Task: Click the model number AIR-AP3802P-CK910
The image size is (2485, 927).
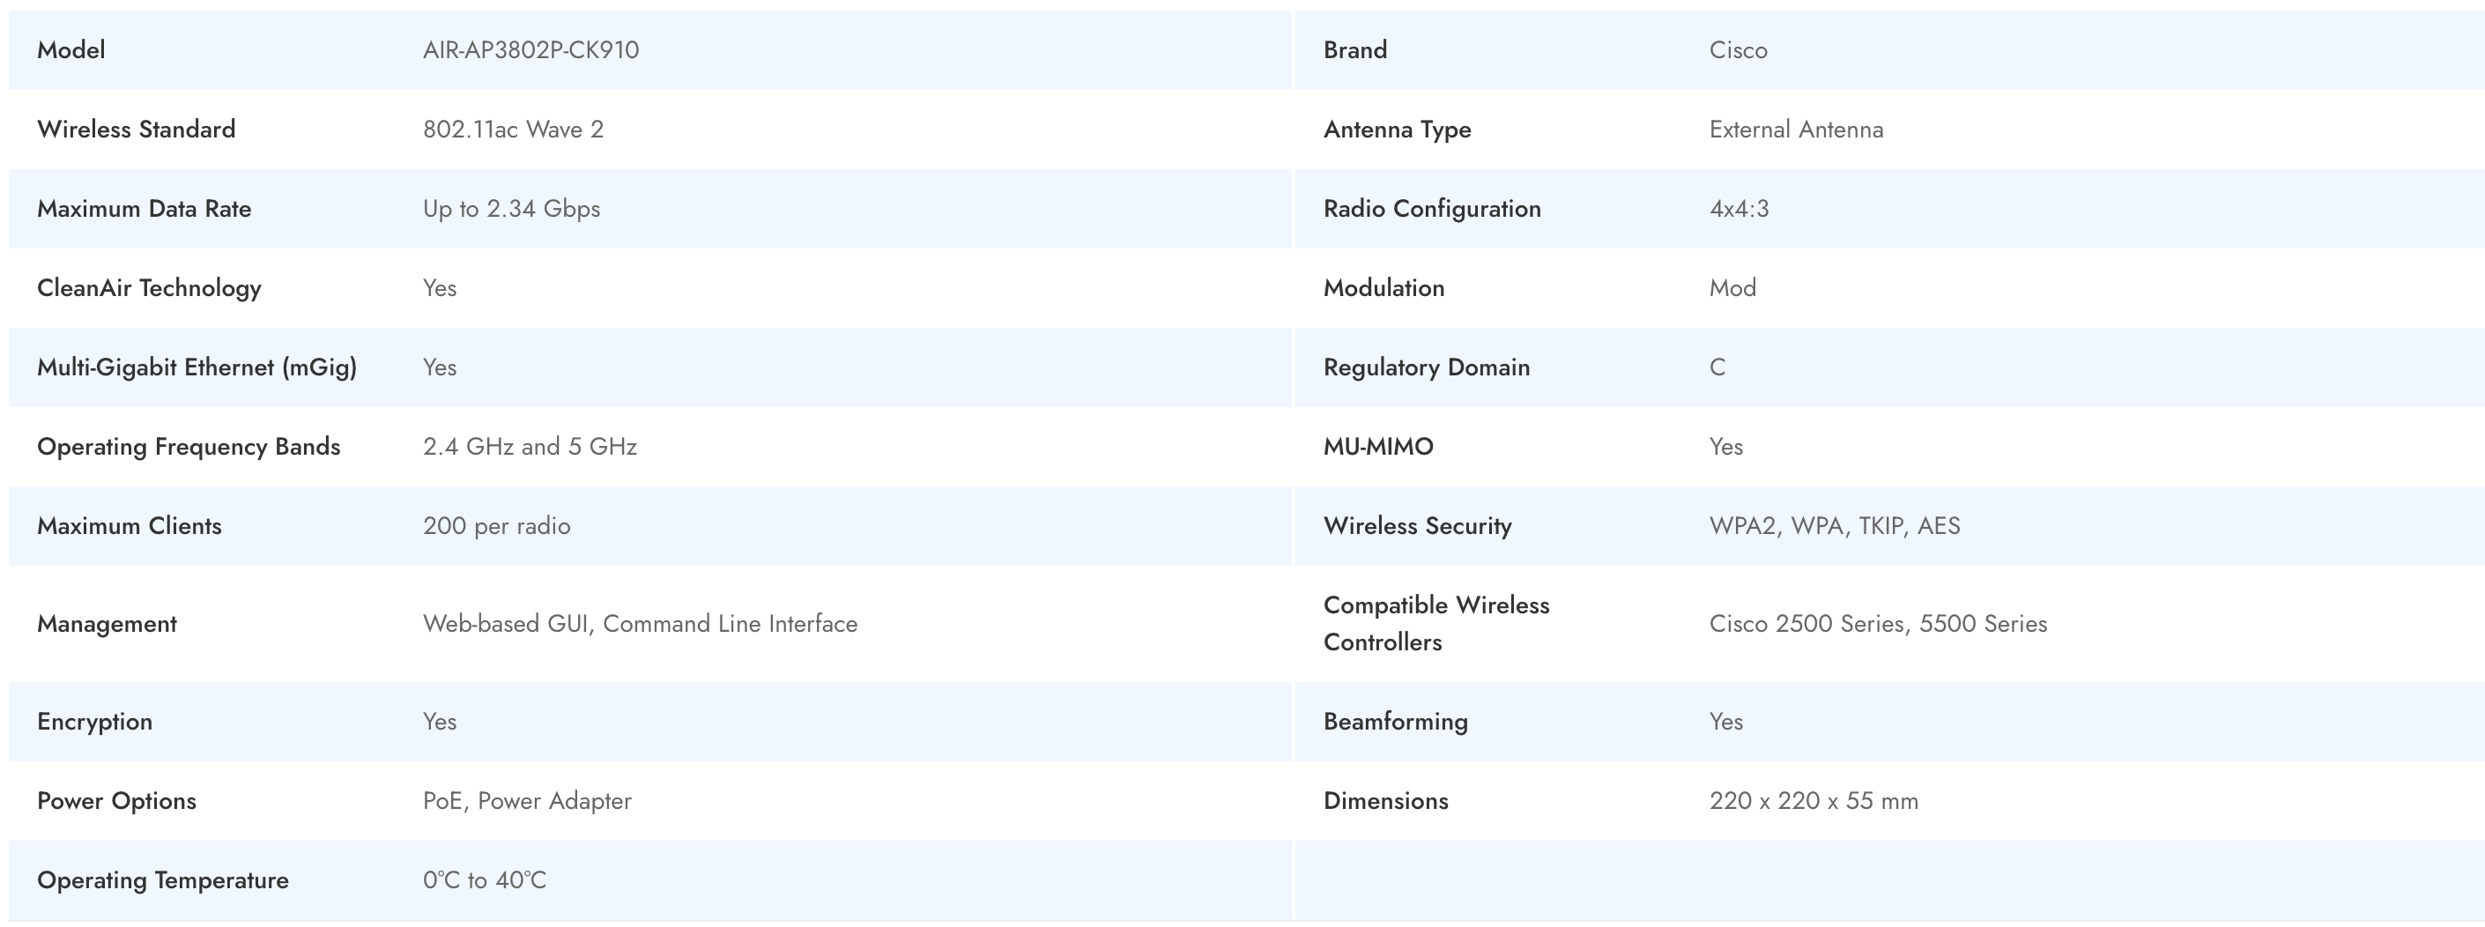Action: pyautogui.click(x=530, y=50)
